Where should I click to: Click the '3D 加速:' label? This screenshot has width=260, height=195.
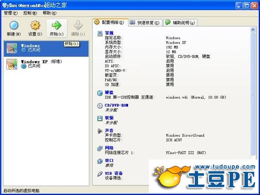tap(113, 84)
